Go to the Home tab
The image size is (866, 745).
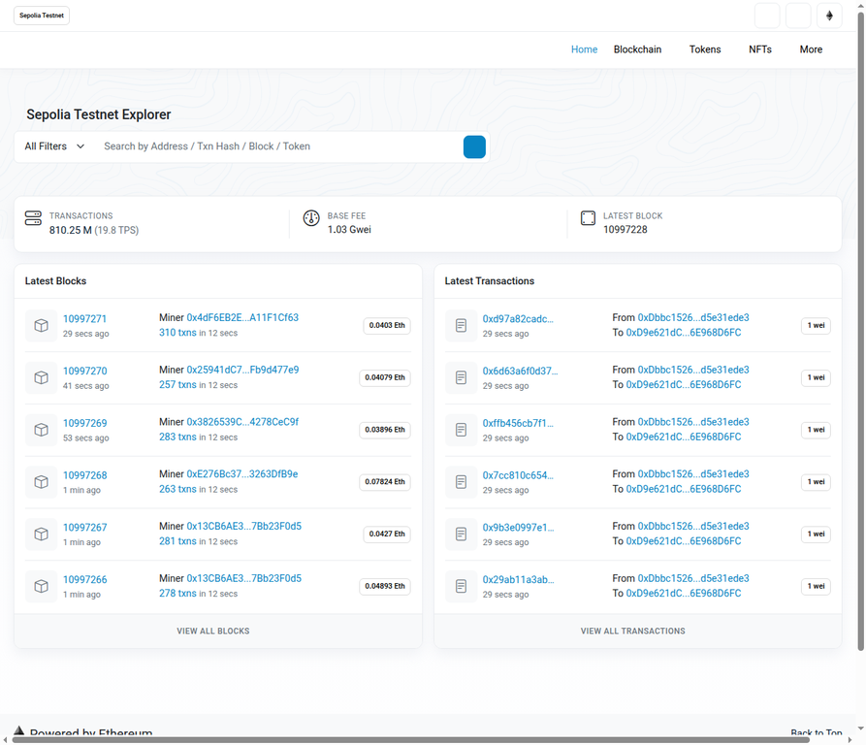[585, 49]
